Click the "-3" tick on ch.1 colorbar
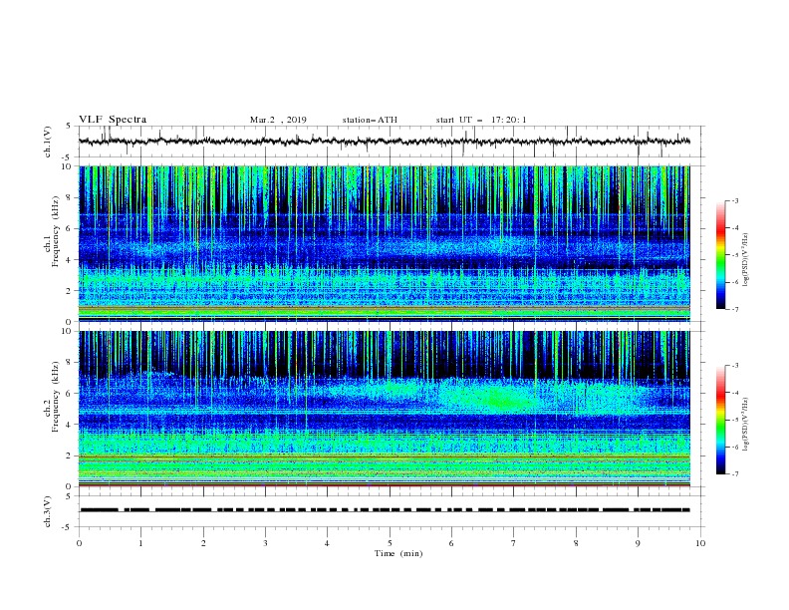This screenshot has width=789, height=610. point(734,200)
